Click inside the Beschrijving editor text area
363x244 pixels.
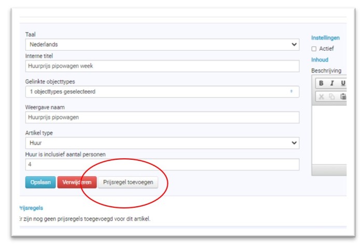coord(329,134)
